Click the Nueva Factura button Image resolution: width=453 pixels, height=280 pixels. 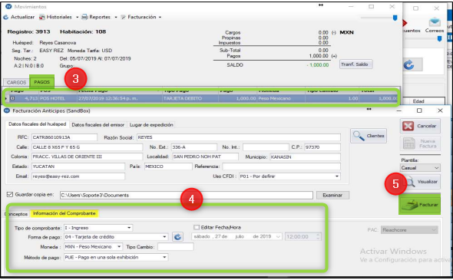[x=420, y=143]
